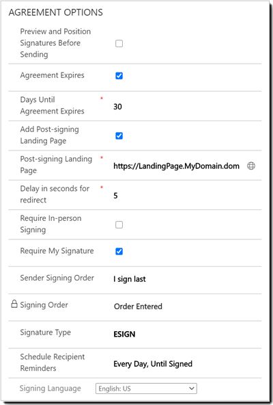Click the Signature Type label
This screenshot has width=273, height=405.
point(45,332)
